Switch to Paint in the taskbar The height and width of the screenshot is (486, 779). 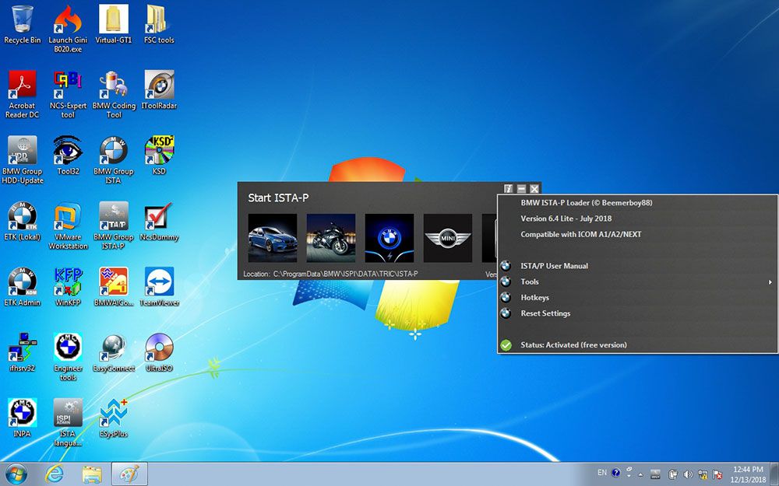coord(129,474)
